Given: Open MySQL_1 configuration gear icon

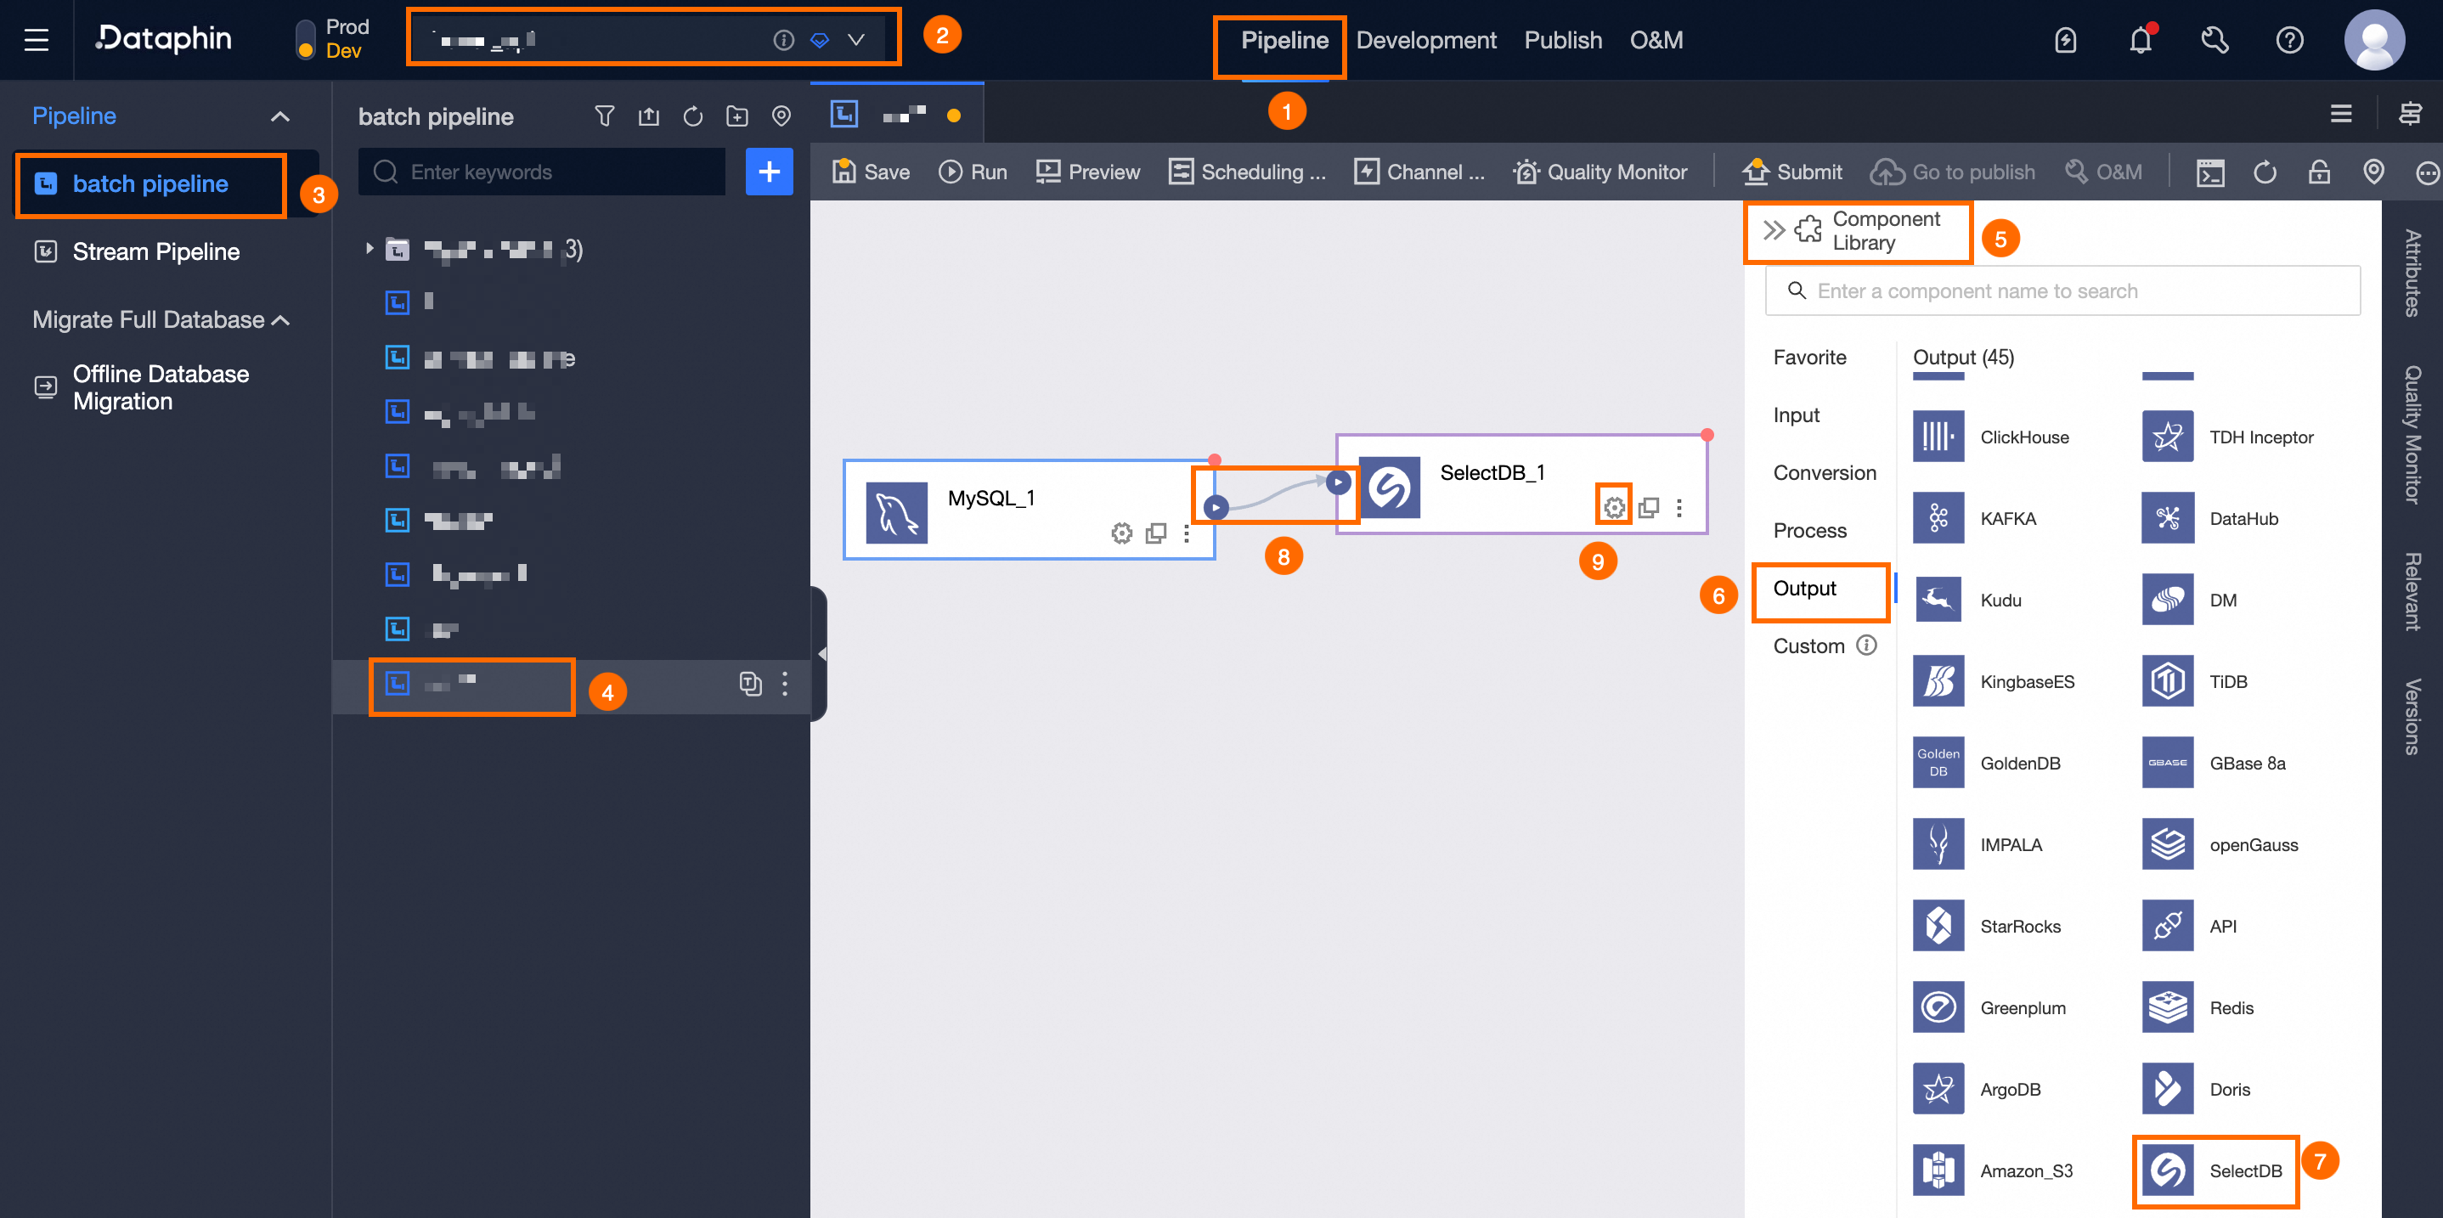Looking at the screenshot, I should click(x=1121, y=533).
